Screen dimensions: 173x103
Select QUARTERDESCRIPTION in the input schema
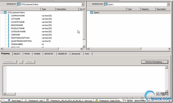point(21,41)
